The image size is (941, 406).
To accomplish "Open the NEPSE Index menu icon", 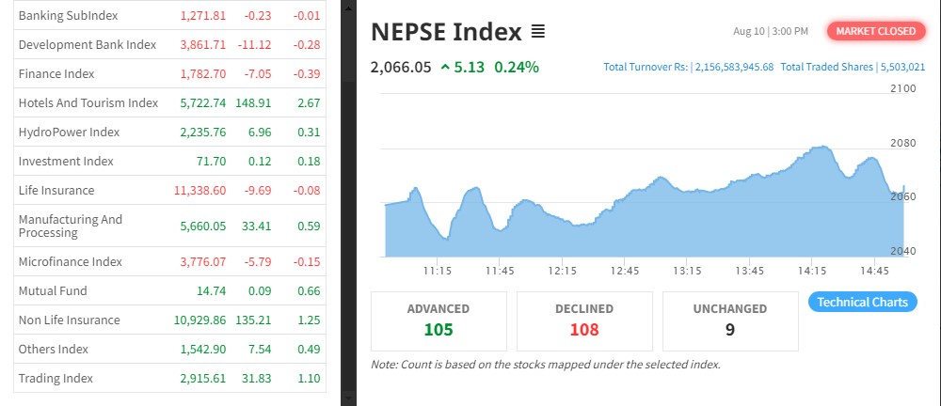I will (537, 32).
